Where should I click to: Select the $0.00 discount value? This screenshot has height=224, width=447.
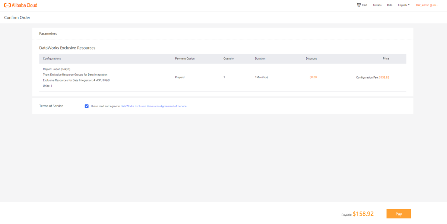click(x=313, y=77)
